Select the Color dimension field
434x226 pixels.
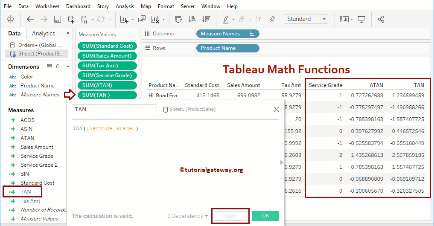tap(26, 77)
